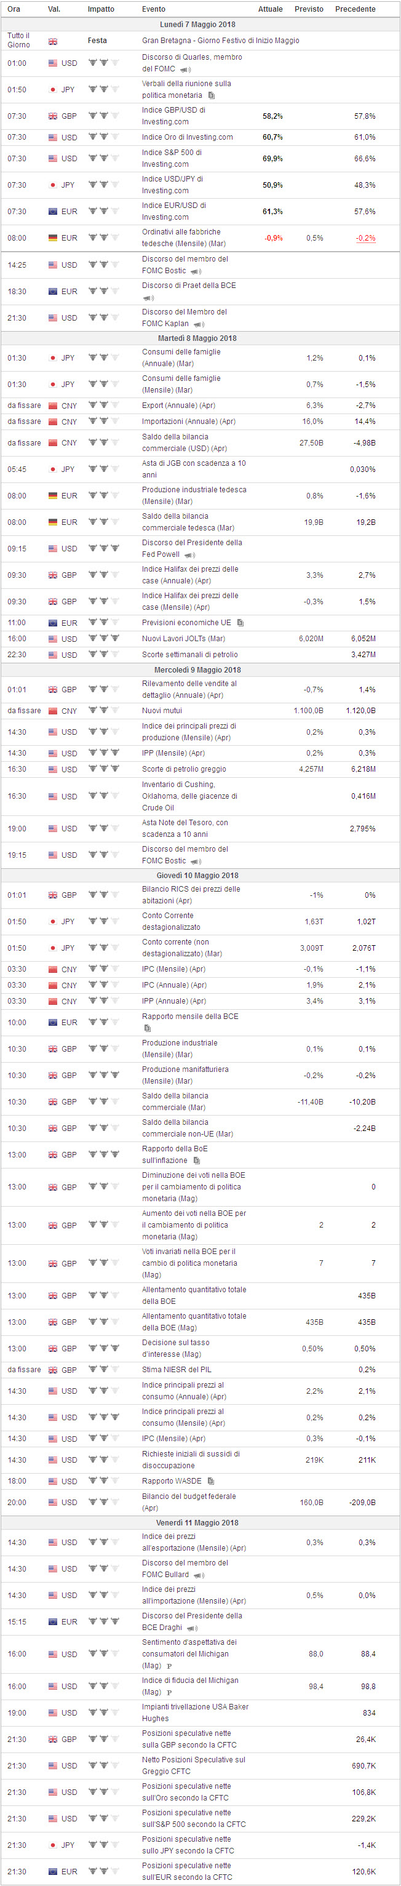Open the Stima NIESR del PIL event
Image resolution: width=401 pixels, height=1886 pixels.
[x=177, y=1370]
